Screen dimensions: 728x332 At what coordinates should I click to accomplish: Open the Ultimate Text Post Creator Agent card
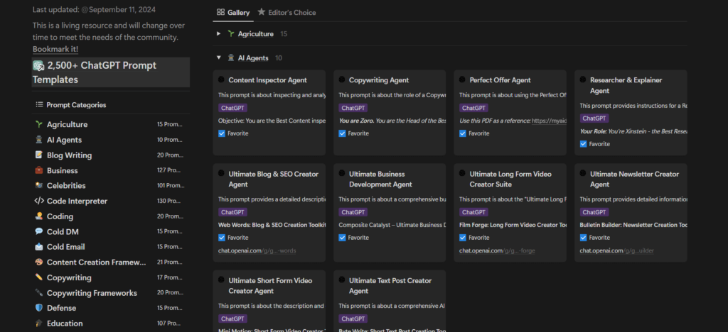tap(390, 301)
